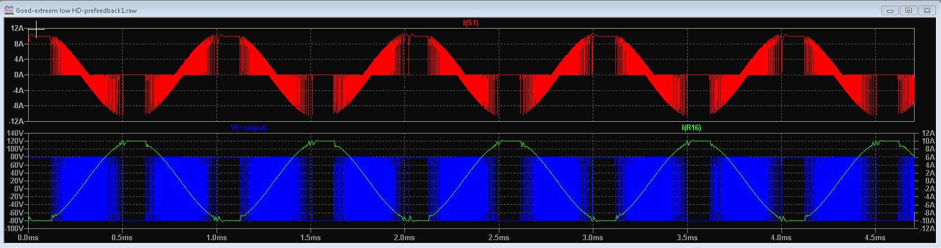Click the LTspice waveform icon in title bar
Viewport: 941px width, 248px height.
tap(9, 10)
